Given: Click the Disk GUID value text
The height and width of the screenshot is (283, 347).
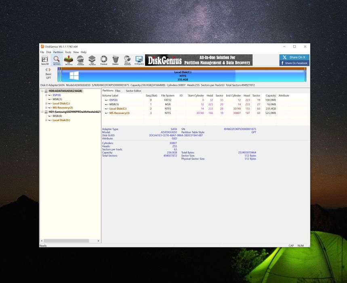Looking at the screenshot, I should point(176,135).
